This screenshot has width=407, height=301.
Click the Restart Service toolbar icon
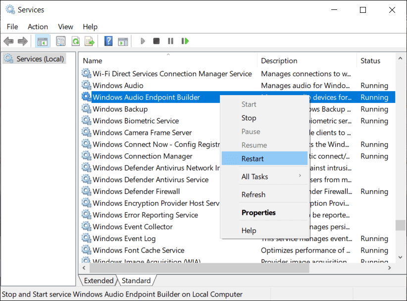185,41
